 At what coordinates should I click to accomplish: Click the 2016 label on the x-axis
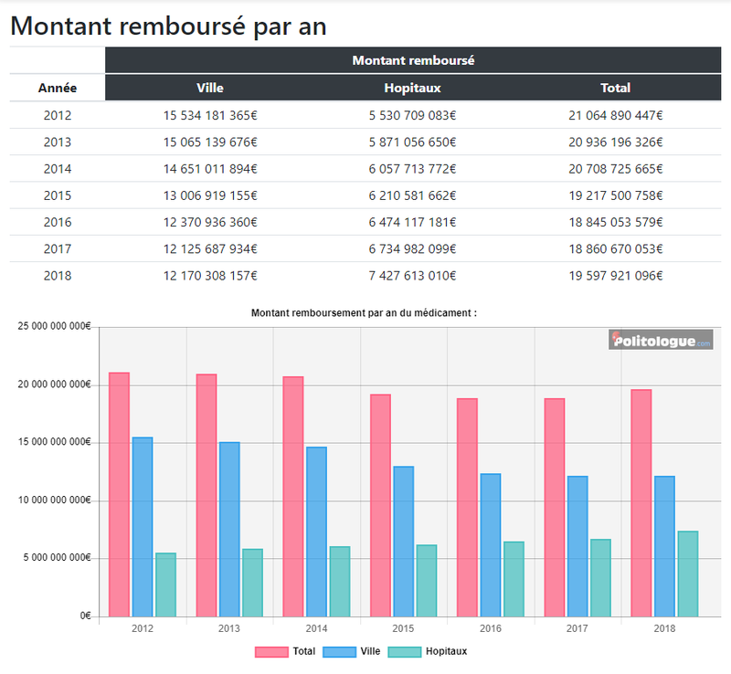click(492, 629)
